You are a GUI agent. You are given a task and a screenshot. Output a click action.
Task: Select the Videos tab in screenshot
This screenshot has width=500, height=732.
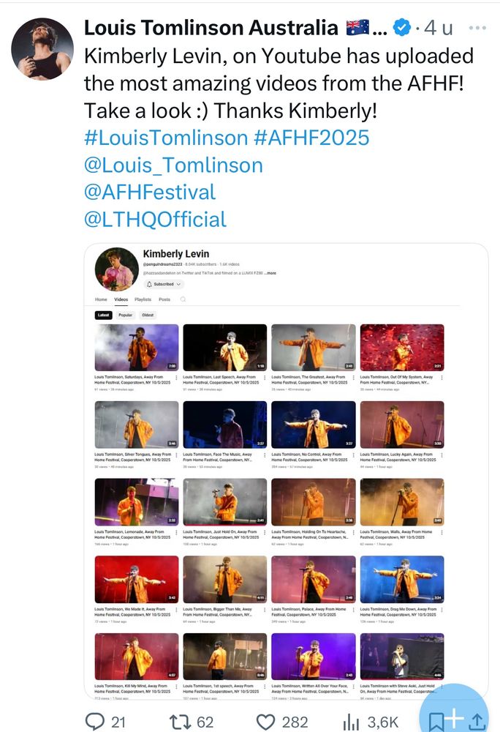pos(121,299)
